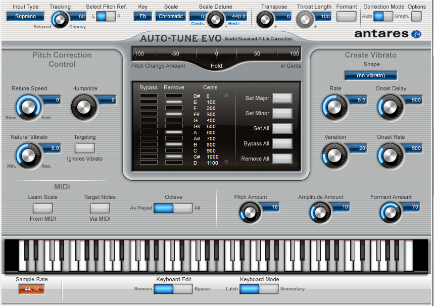Click the Pitch Amount value 18
The height and width of the screenshot is (306, 434).
pyautogui.click(x=270, y=207)
